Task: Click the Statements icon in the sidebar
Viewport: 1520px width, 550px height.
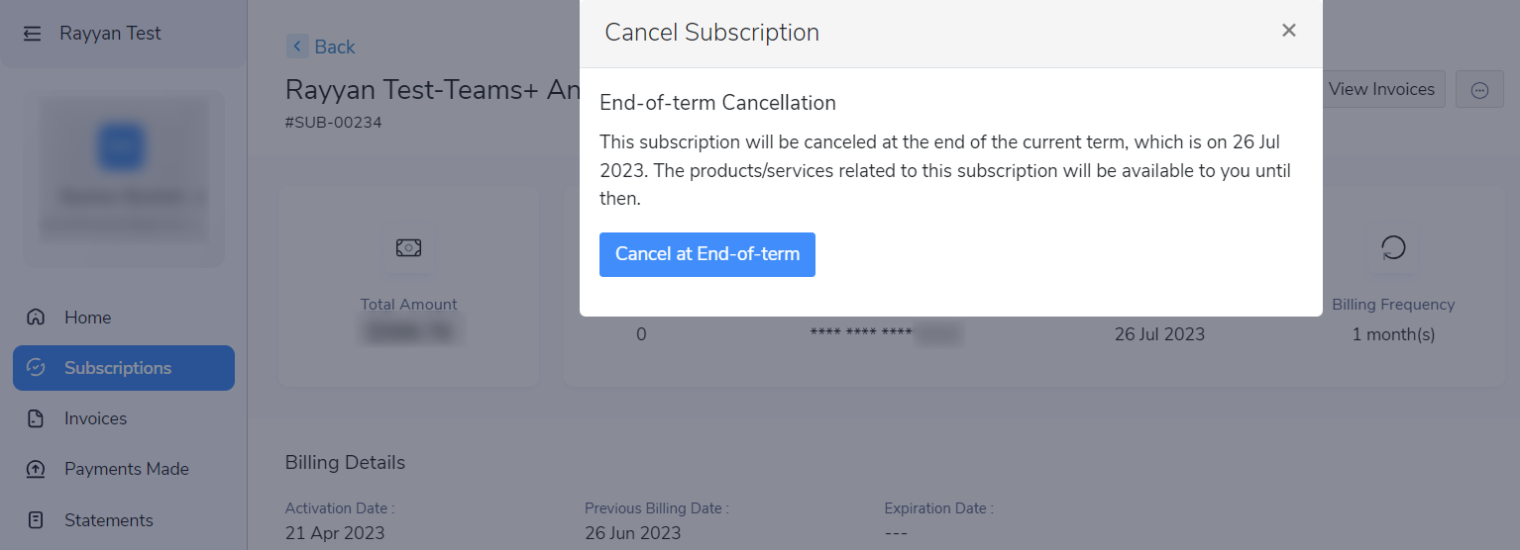Action: tap(36, 520)
